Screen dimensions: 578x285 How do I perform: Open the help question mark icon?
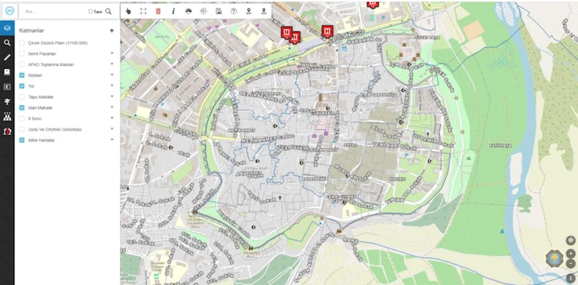coord(233,11)
